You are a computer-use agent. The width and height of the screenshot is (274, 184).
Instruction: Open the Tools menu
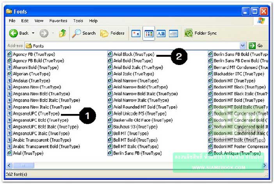tap(78, 21)
